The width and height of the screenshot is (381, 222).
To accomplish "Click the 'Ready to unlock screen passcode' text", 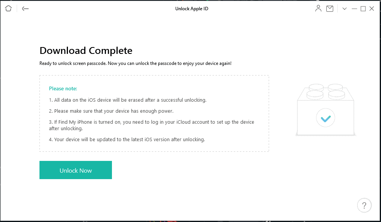I will coord(135,63).
